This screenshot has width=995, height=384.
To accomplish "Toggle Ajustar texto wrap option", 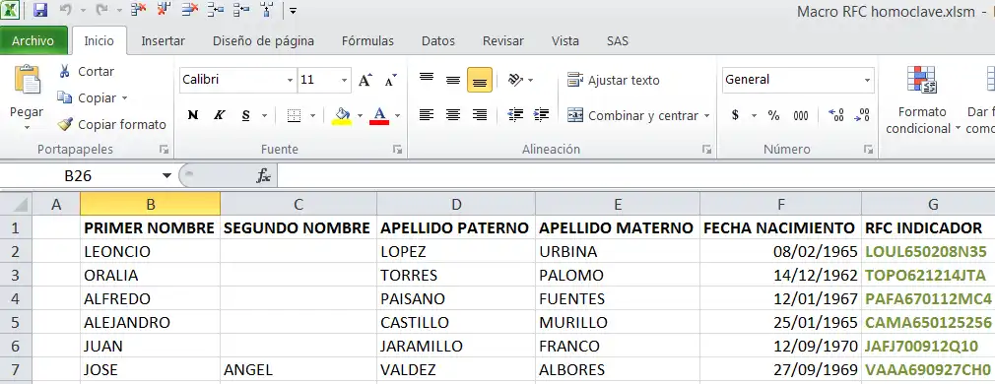I will point(613,80).
